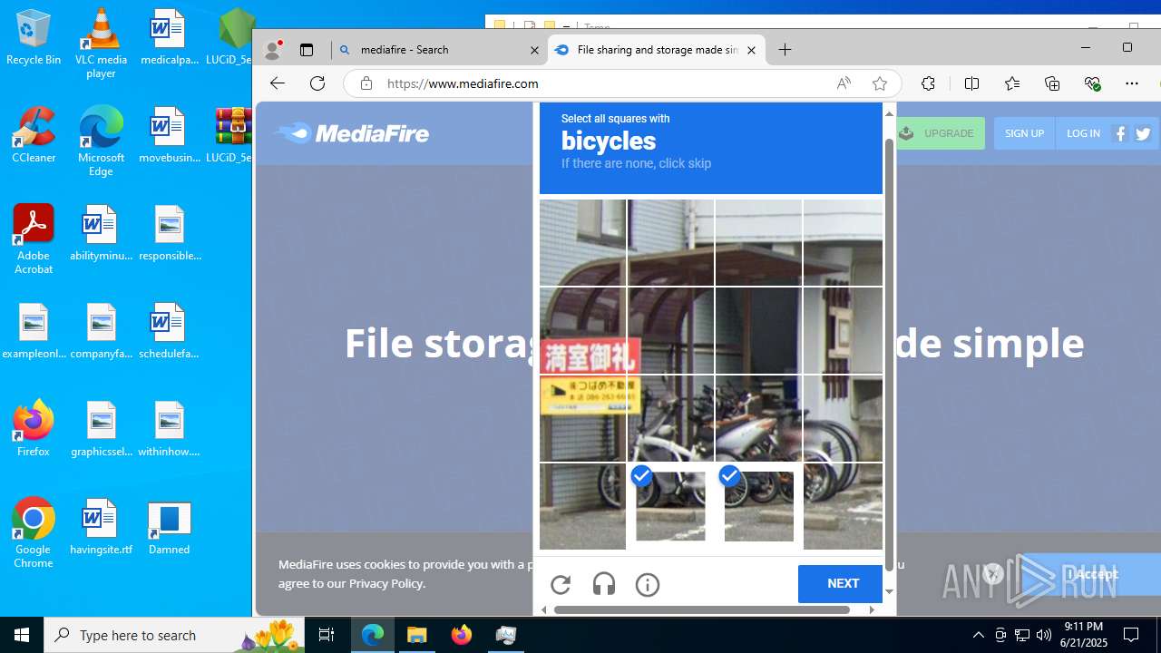
Task: Click the vertical scrollbar of captcha frame
Action: point(890,354)
